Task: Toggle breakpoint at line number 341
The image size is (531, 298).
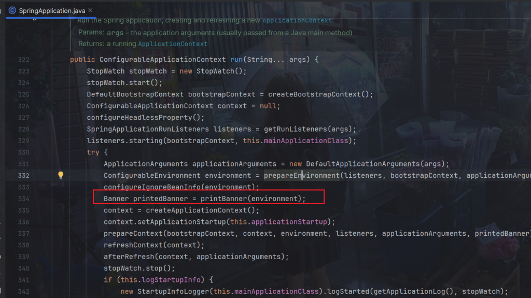Action: coord(23,280)
